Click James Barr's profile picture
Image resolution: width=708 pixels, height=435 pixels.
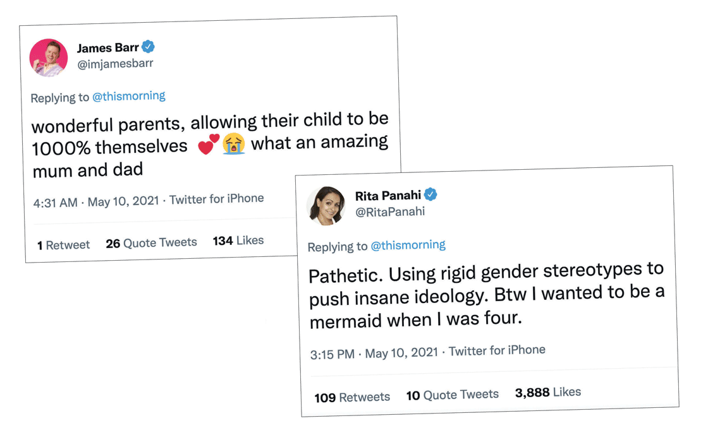[49, 57]
